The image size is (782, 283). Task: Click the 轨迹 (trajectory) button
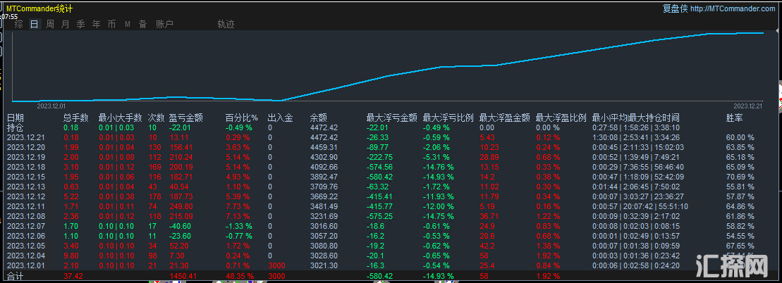click(226, 24)
